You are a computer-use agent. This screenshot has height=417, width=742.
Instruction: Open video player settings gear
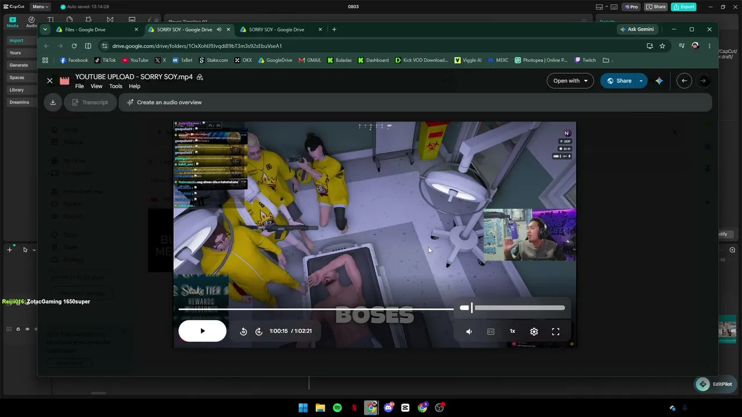(534, 331)
